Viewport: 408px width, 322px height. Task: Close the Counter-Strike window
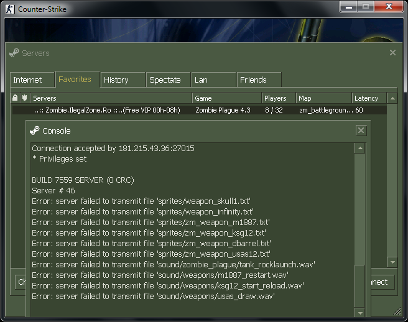pos(389,6)
